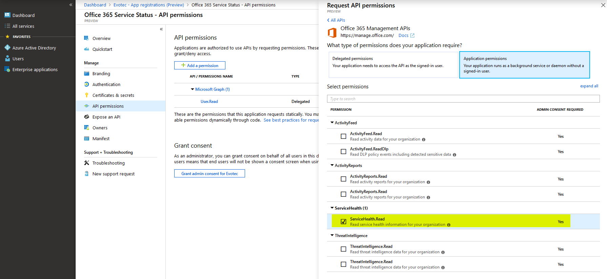Open Certificates & secrets key icon
The height and width of the screenshot is (279, 607).
86,95
